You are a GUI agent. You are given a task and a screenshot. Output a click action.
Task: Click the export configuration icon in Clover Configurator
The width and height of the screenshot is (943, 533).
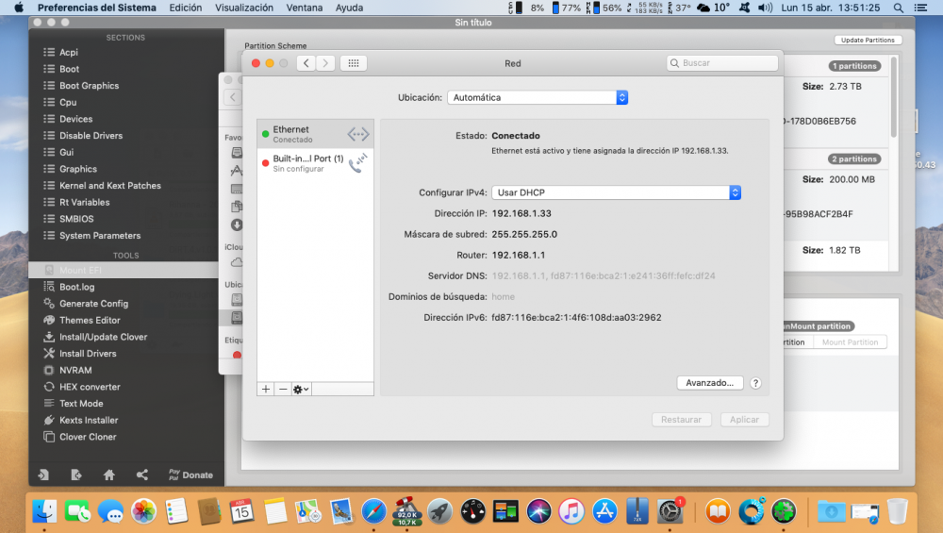[x=75, y=475]
